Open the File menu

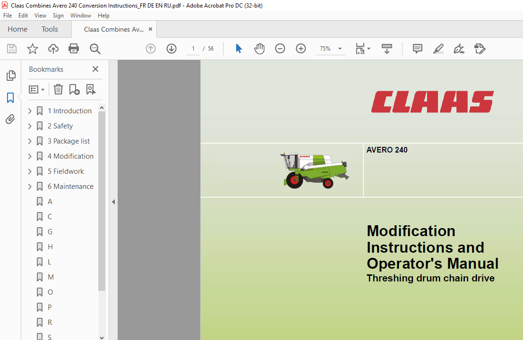pyautogui.click(x=8, y=15)
